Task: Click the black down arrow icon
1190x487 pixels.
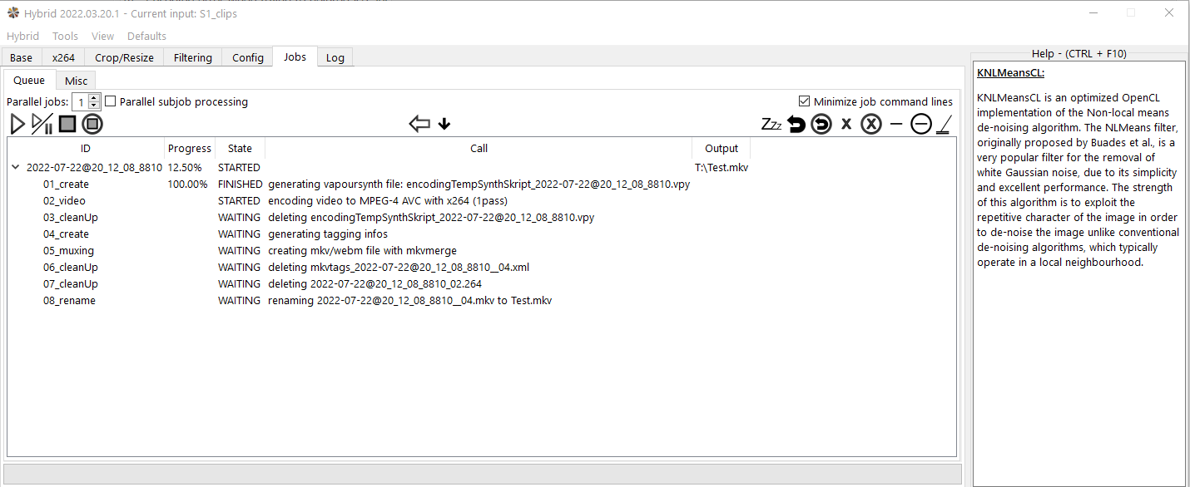Action: [x=444, y=125]
